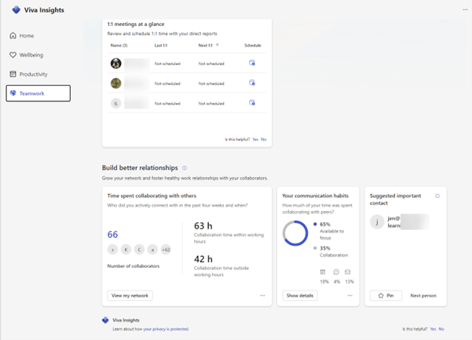Click the Teamwork icon in sidebar
Screen dimensions: 472x340
13,93
